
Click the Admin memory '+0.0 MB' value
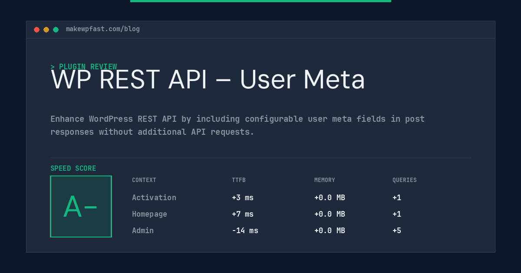click(x=330, y=231)
